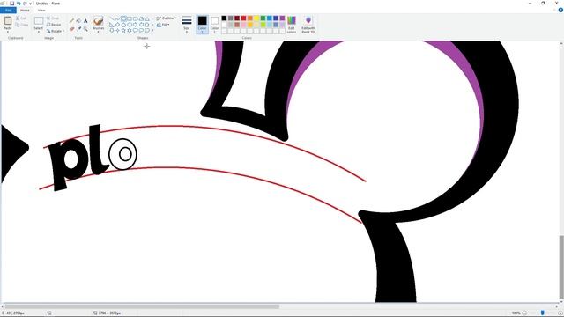Choose the Up arrow shape

(x=147, y=25)
